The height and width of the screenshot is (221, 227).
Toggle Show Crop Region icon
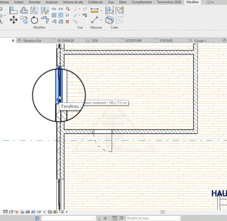coord(33,212)
